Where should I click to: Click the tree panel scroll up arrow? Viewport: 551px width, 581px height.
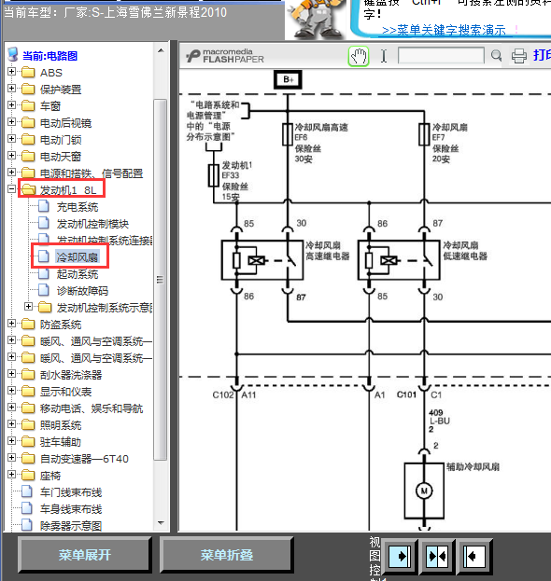point(161,50)
